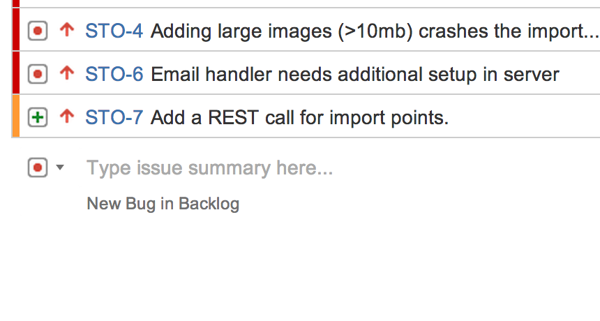Screen dimensions: 600x321
Task: Select the 'Add a REST call' summary
Action: [x=299, y=117]
